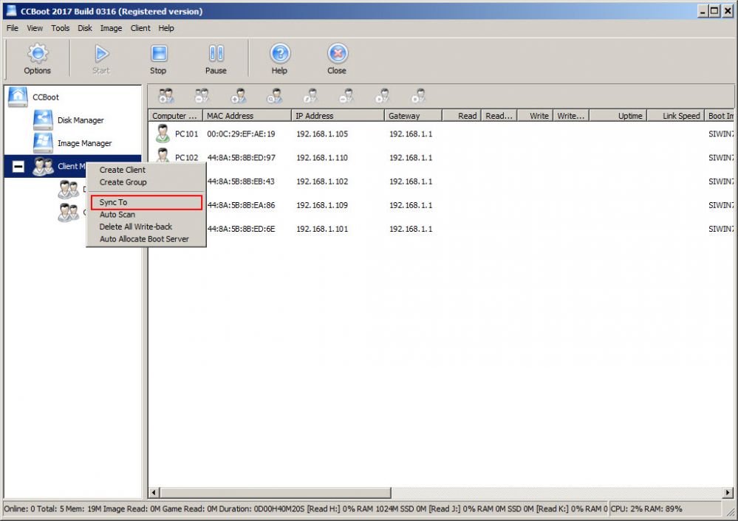Image resolution: width=738 pixels, height=521 pixels.
Task: Open the View menu
Action: 35,28
